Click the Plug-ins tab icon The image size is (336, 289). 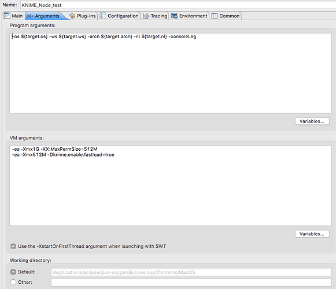click(x=72, y=16)
